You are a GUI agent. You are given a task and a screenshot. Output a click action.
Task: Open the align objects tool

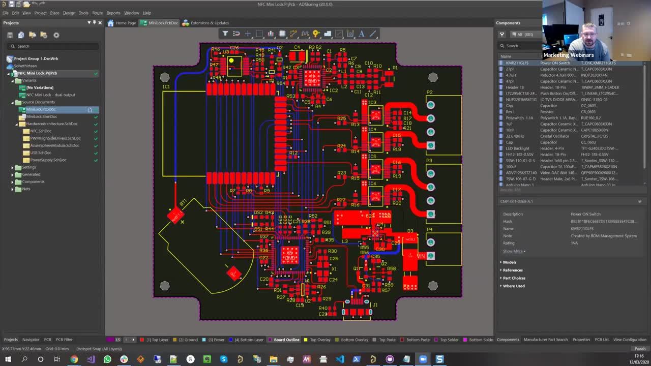click(x=271, y=34)
